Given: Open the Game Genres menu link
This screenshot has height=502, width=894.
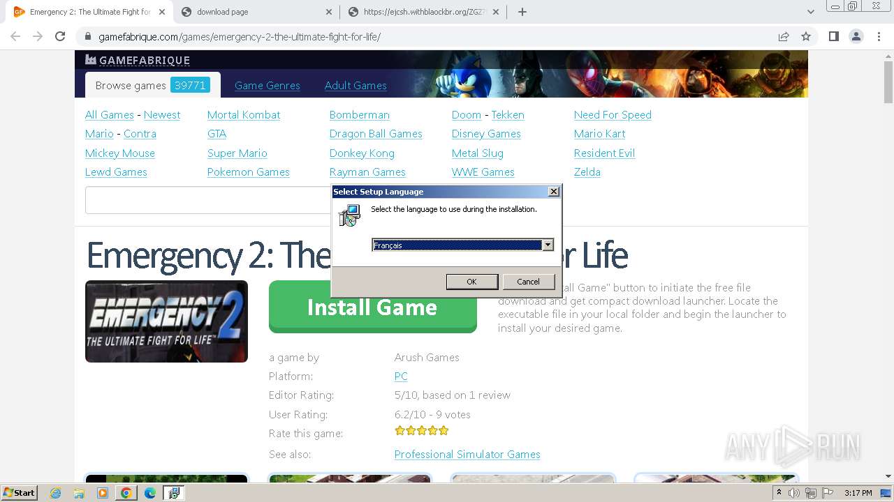Looking at the screenshot, I should [268, 85].
